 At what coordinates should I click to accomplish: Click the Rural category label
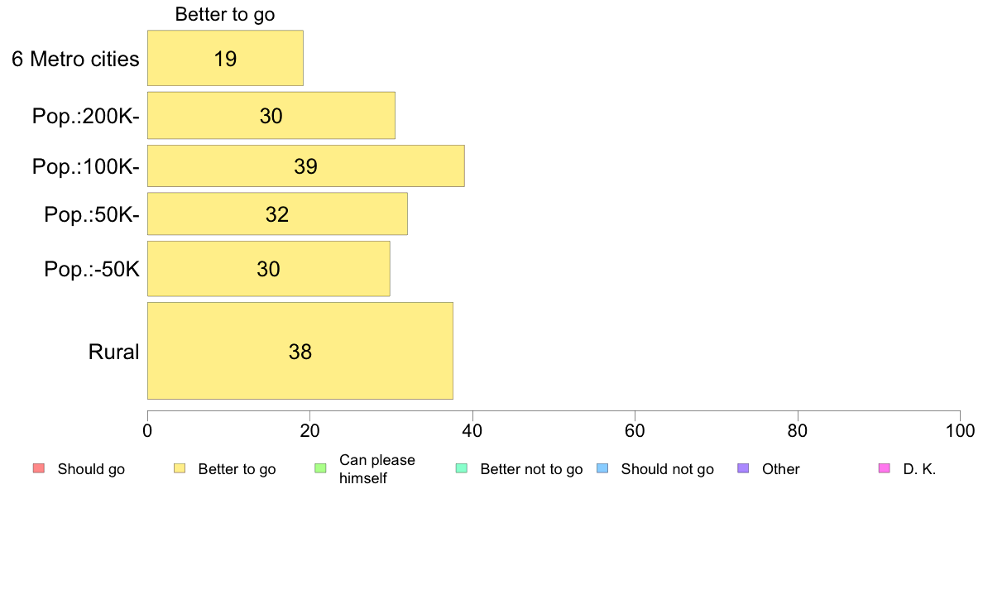pos(113,352)
